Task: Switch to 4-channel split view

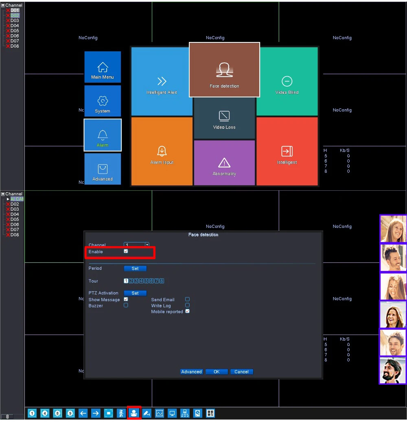Action: pos(45,413)
